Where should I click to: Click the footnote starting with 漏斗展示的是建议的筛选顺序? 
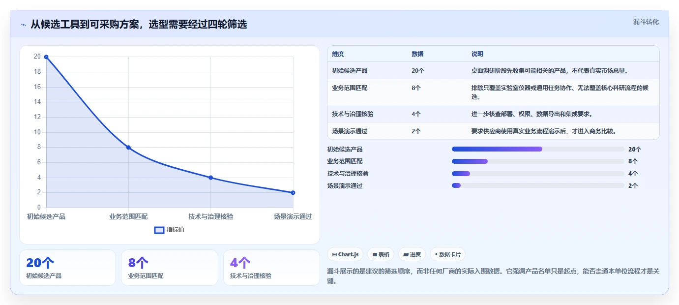(x=493, y=276)
